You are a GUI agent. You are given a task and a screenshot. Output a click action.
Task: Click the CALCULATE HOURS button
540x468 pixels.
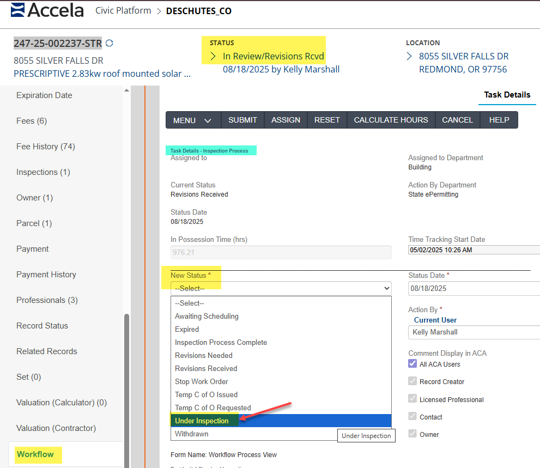[391, 120]
